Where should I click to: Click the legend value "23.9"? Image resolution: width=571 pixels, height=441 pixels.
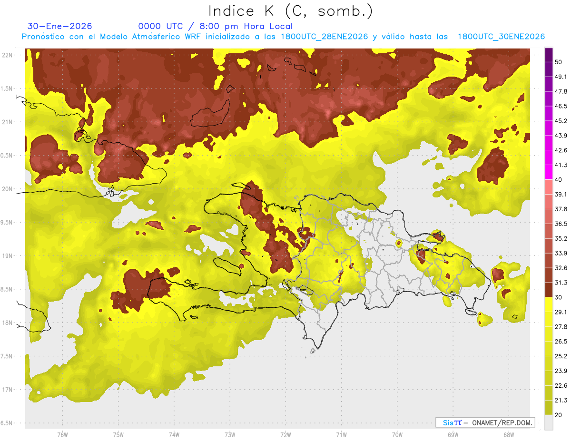tap(561, 371)
